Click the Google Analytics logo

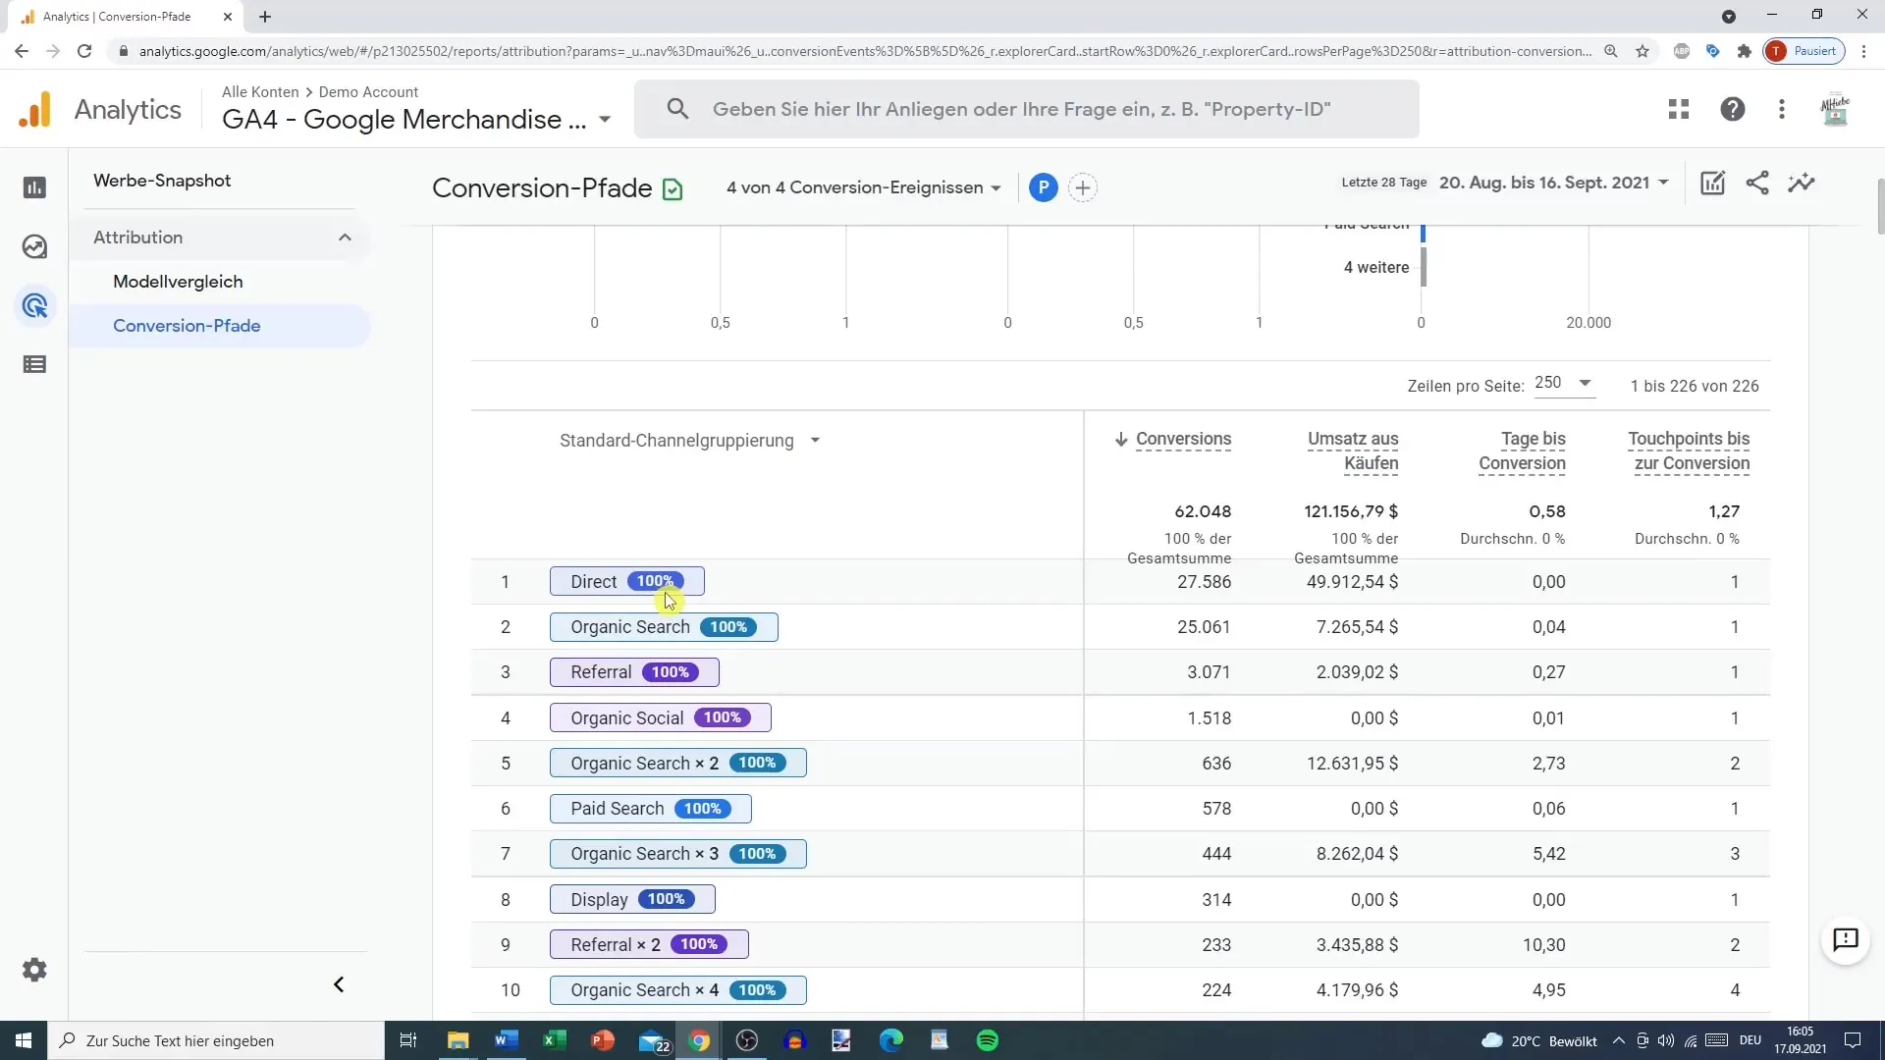[35, 109]
